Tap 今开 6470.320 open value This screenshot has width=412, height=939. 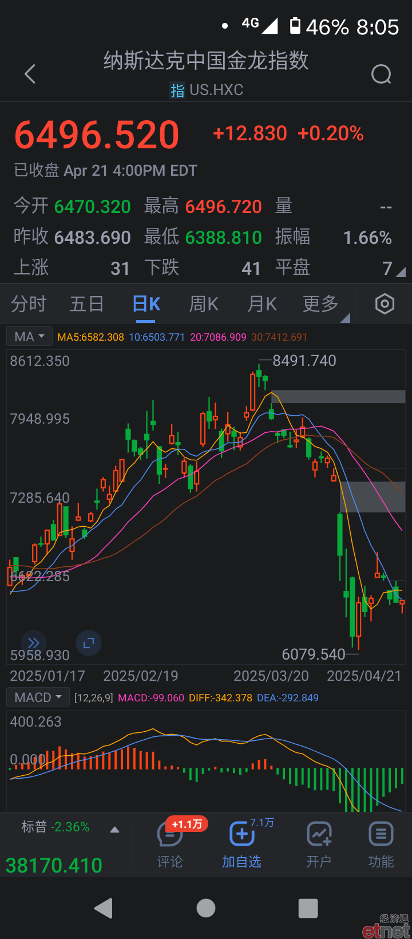coord(72,206)
